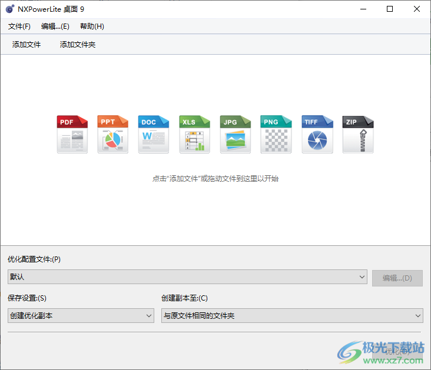
Task: Minimize the NXPowerLite window
Action: tap(363, 9)
